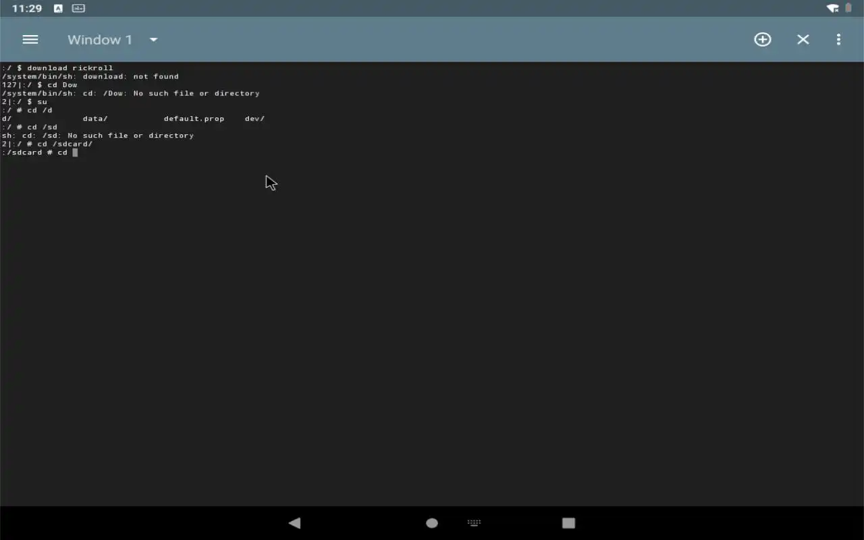
Task: Click the '/Dow: No such file' error line
Action: [130, 93]
